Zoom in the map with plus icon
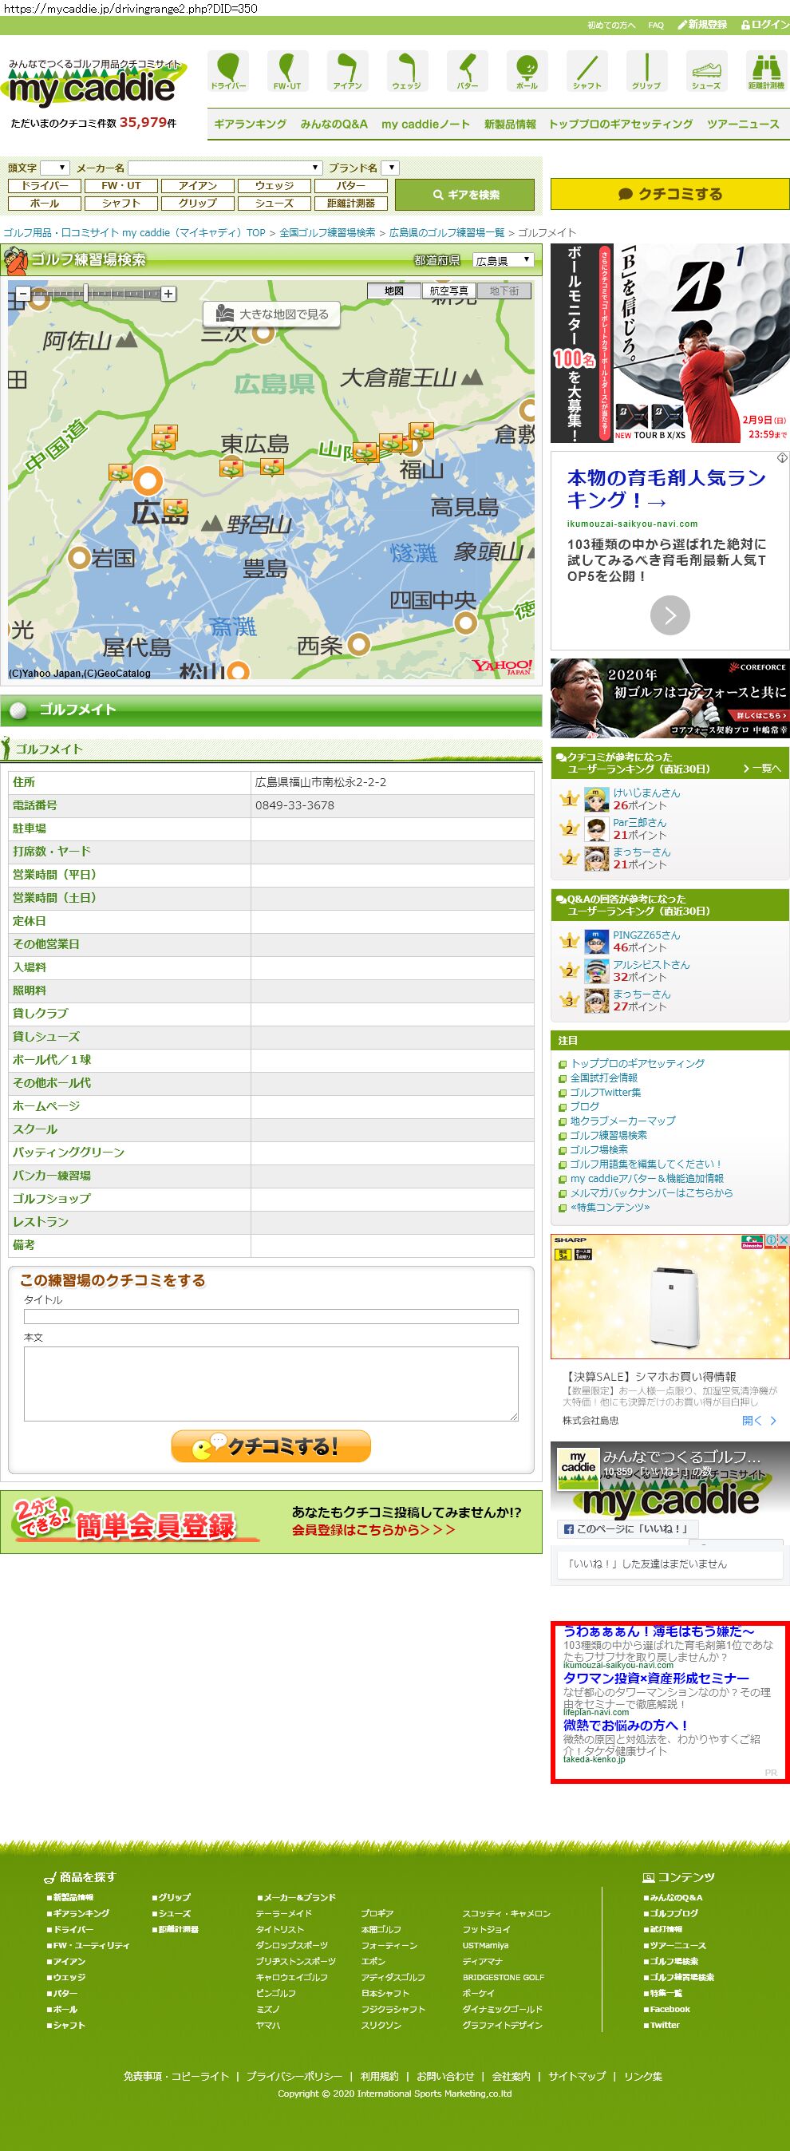Viewport: 790px width, 2151px height. pyautogui.click(x=168, y=294)
